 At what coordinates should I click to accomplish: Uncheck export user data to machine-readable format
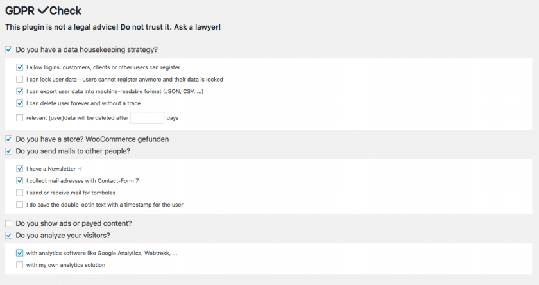(x=20, y=91)
